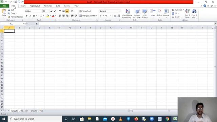Image resolution: width=217 pixels, height=122 pixels.
Task: Open the Fill dropdown in Editing group
Action: 175,13
